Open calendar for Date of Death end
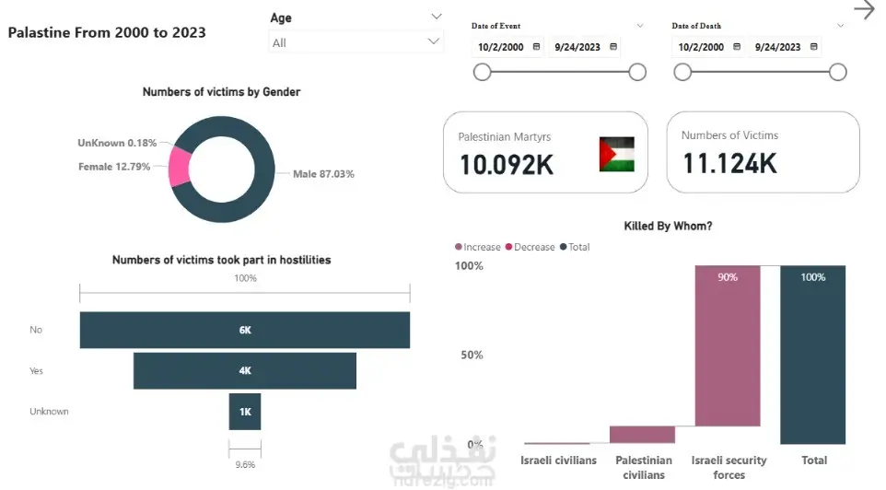Viewport: 886px width, 490px height. pyautogui.click(x=814, y=48)
